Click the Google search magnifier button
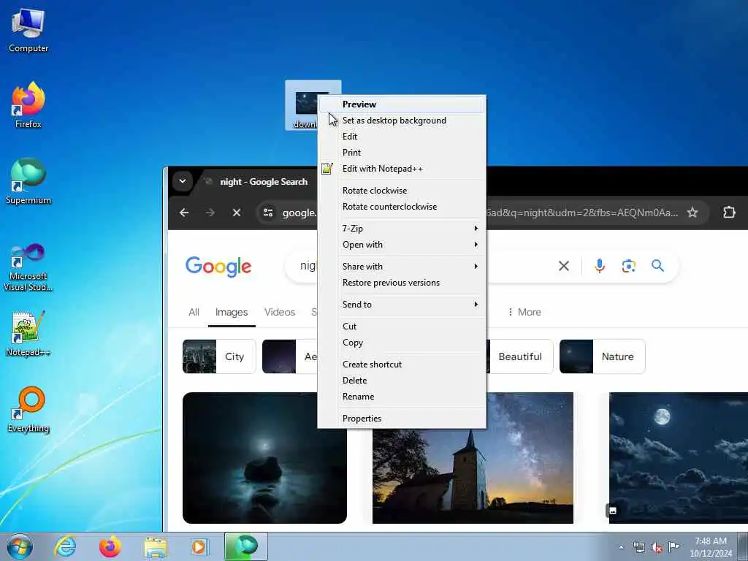Image resolution: width=748 pixels, height=561 pixels. 657,266
